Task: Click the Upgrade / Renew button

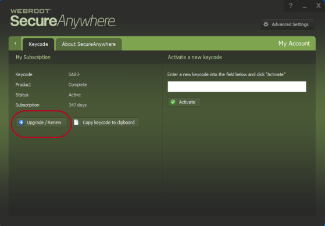Action: 41,123
